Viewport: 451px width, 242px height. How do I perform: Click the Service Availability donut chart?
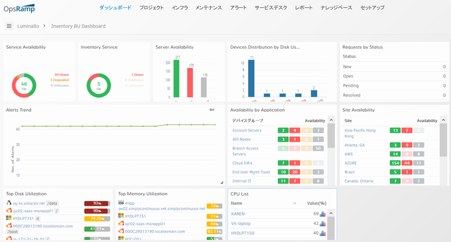(x=24, y=85)
